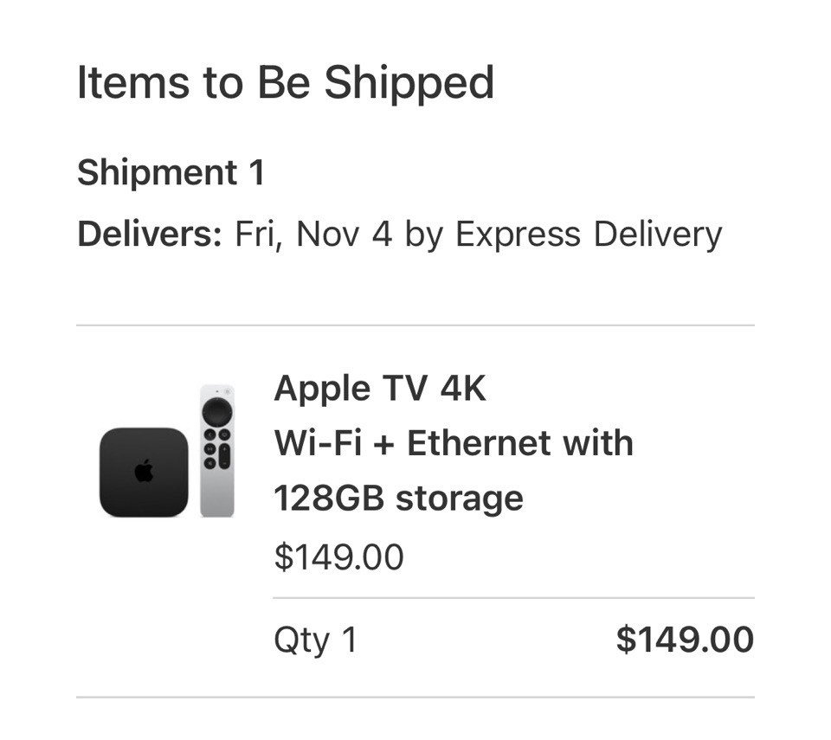Tap the remote's long volume rocker button
Image resolution: width=831 pixels, height=740 pixels.
pos(224,456)
